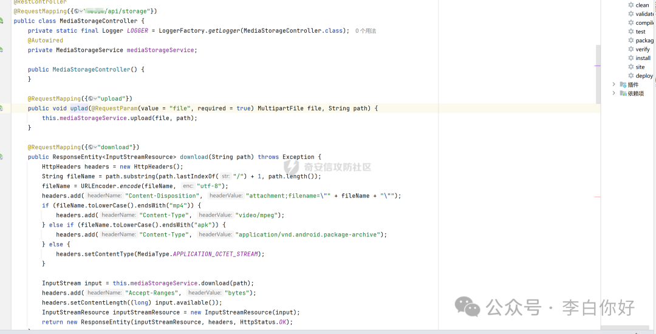Click the gear icon next to validate

631,14
